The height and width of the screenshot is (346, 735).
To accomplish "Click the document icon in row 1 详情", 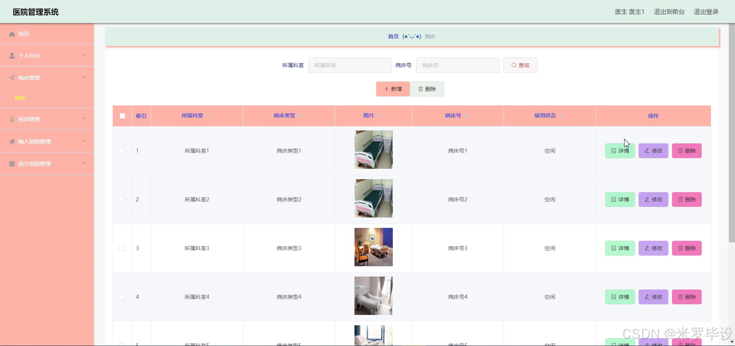I will coord(614,151).
